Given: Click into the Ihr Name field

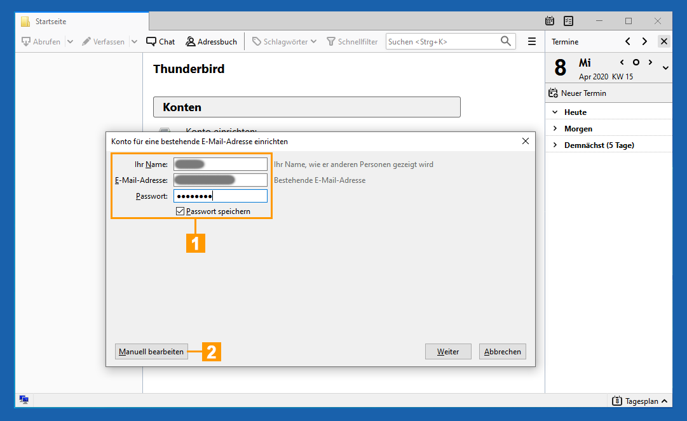Looking at the screenshot, I should (220, 164).
